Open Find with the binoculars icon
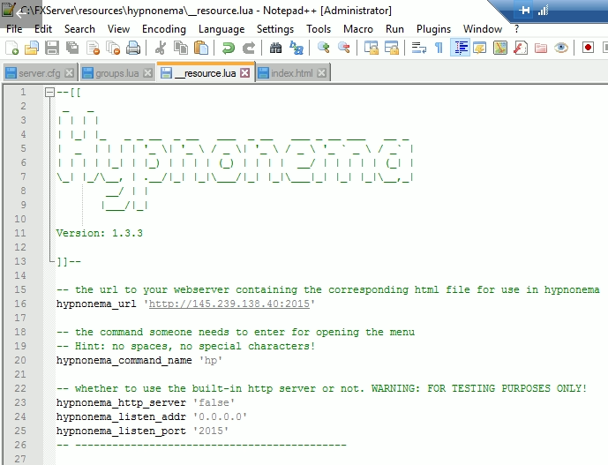This screenshot has height=465, width=608. point(275,49)
